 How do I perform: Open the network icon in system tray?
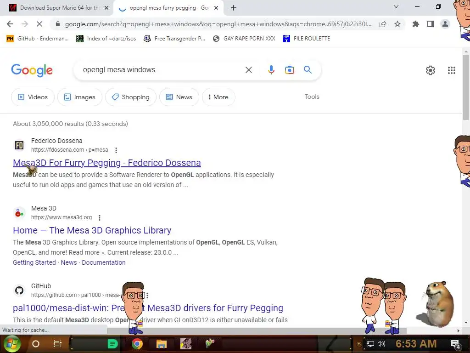coord(370,344)
